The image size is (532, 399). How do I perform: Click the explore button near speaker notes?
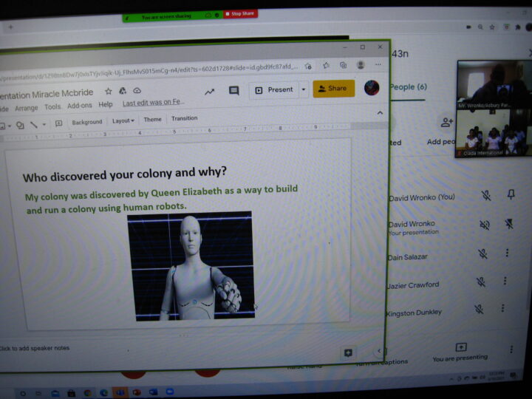tap(347, 352)
